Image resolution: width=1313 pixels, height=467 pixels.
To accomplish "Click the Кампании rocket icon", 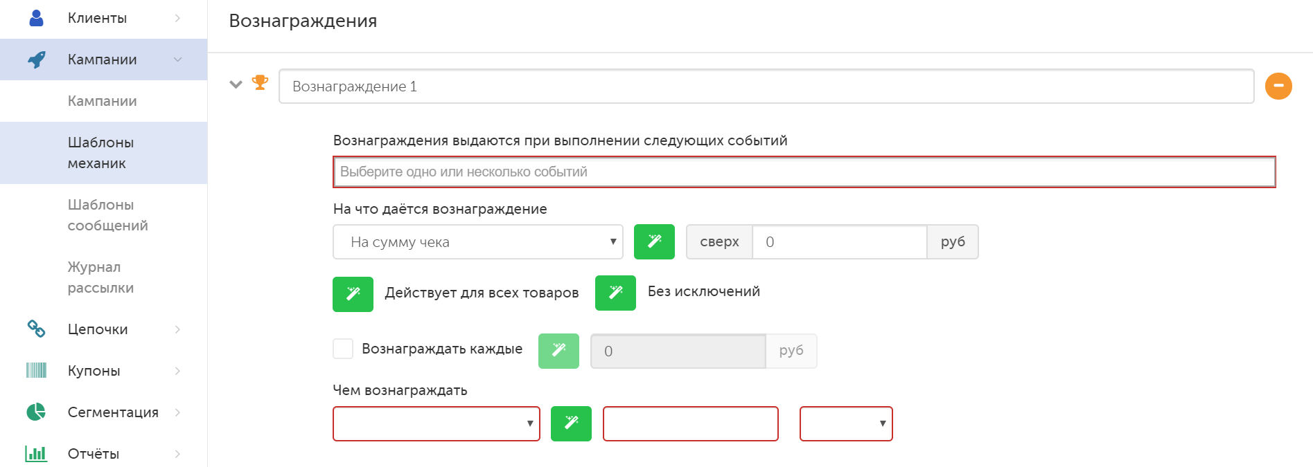I will click(37, 59).
